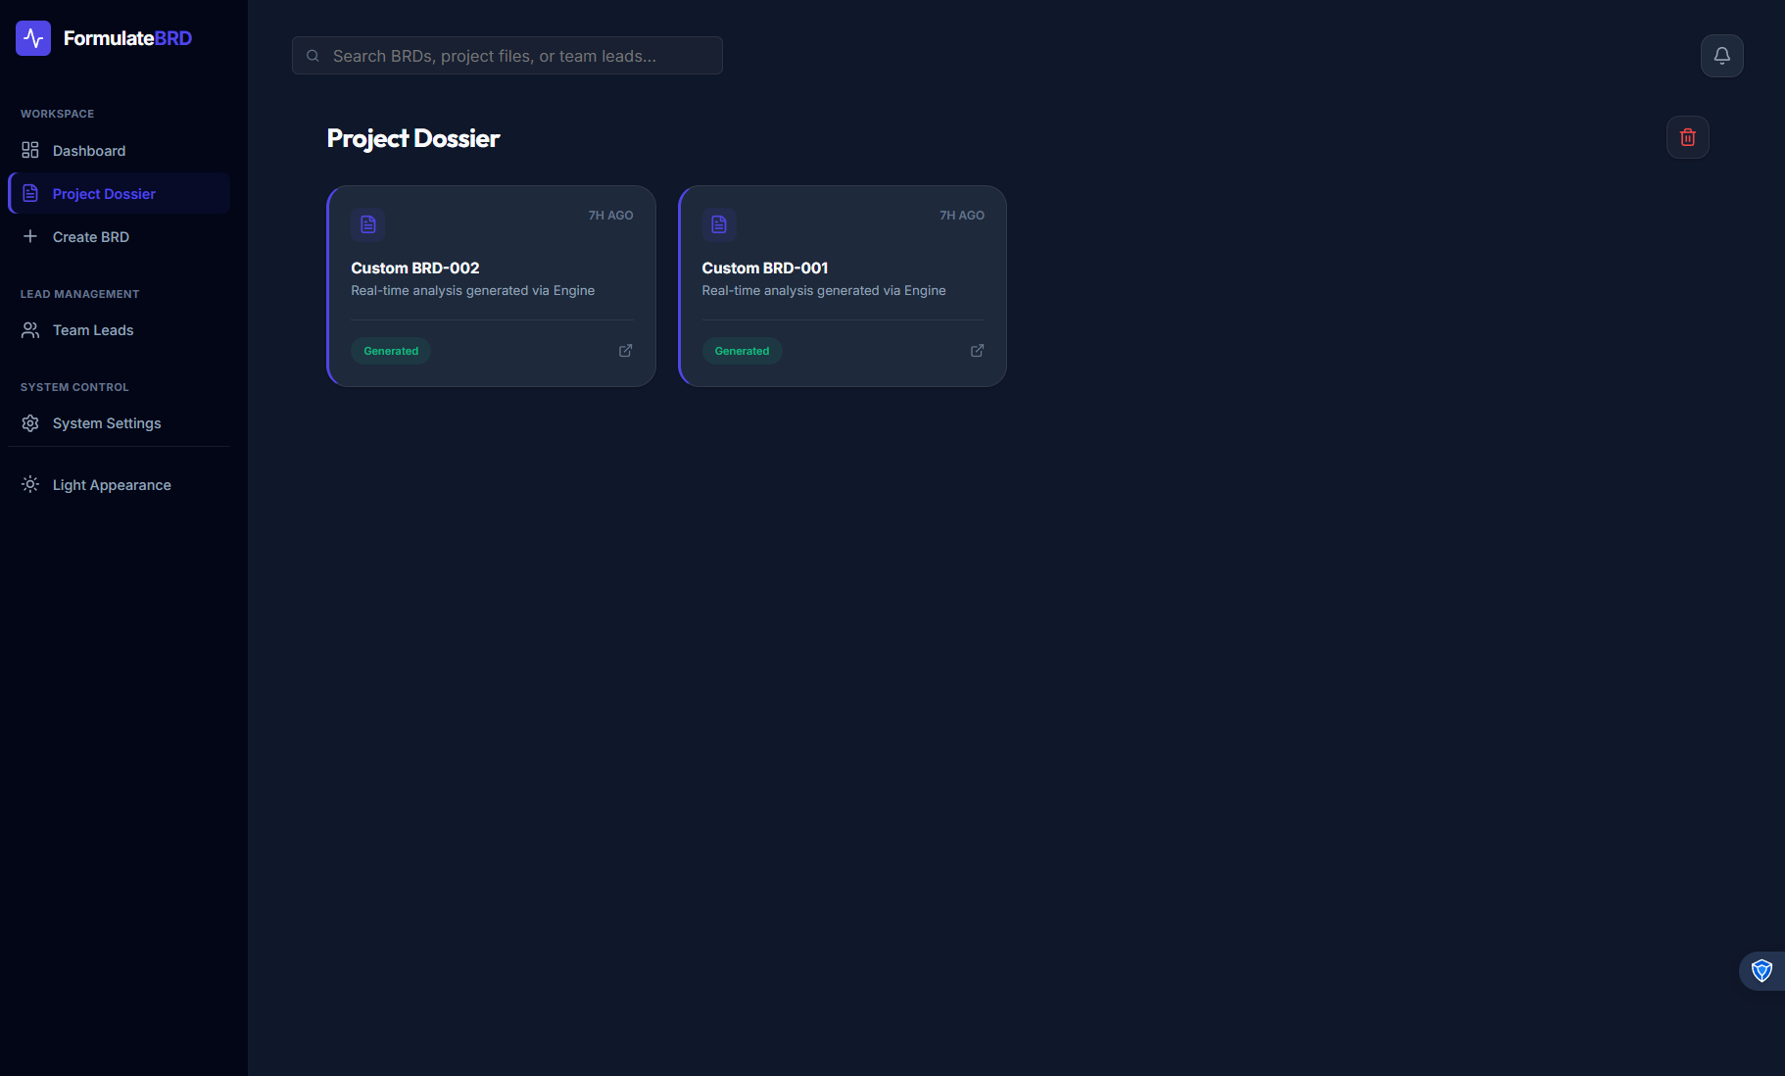The width and height of the screenshot is (1785, 1076).
Task: Click the FormulateBRD logo icon
Action: (33, 38)
